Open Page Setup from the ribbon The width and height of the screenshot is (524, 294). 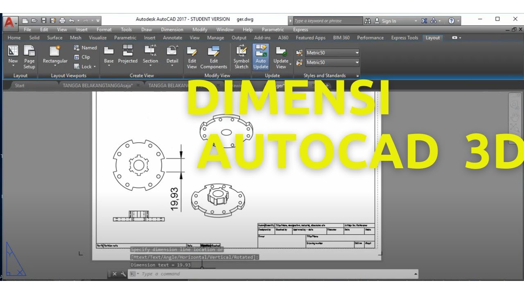click(x=29, y=57)
